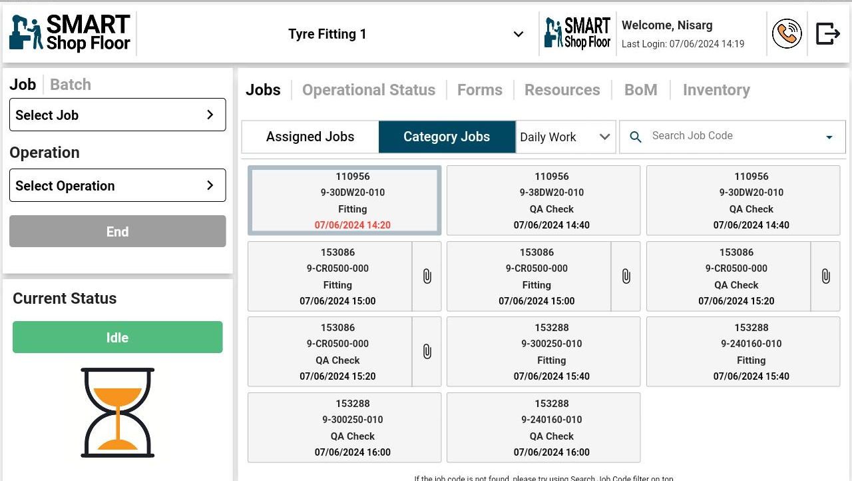Viewport: 852px width, 481px height.
Task: Switch to the Inventory tab
Action: coord(716,90)
